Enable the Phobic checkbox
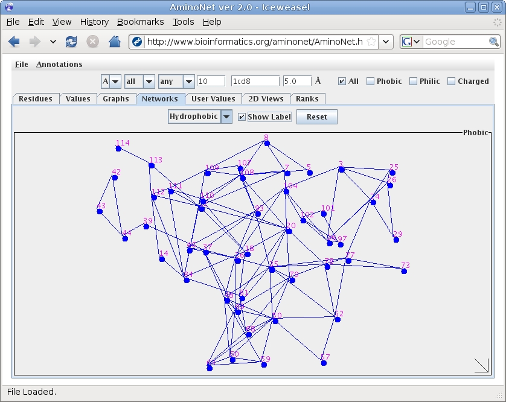 (371, 81)
